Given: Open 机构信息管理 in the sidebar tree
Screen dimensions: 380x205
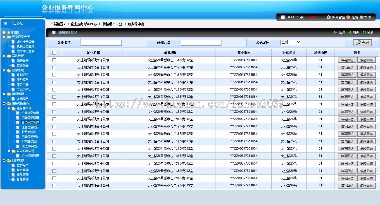Looking at the screenshot, I should click(30, 156).
